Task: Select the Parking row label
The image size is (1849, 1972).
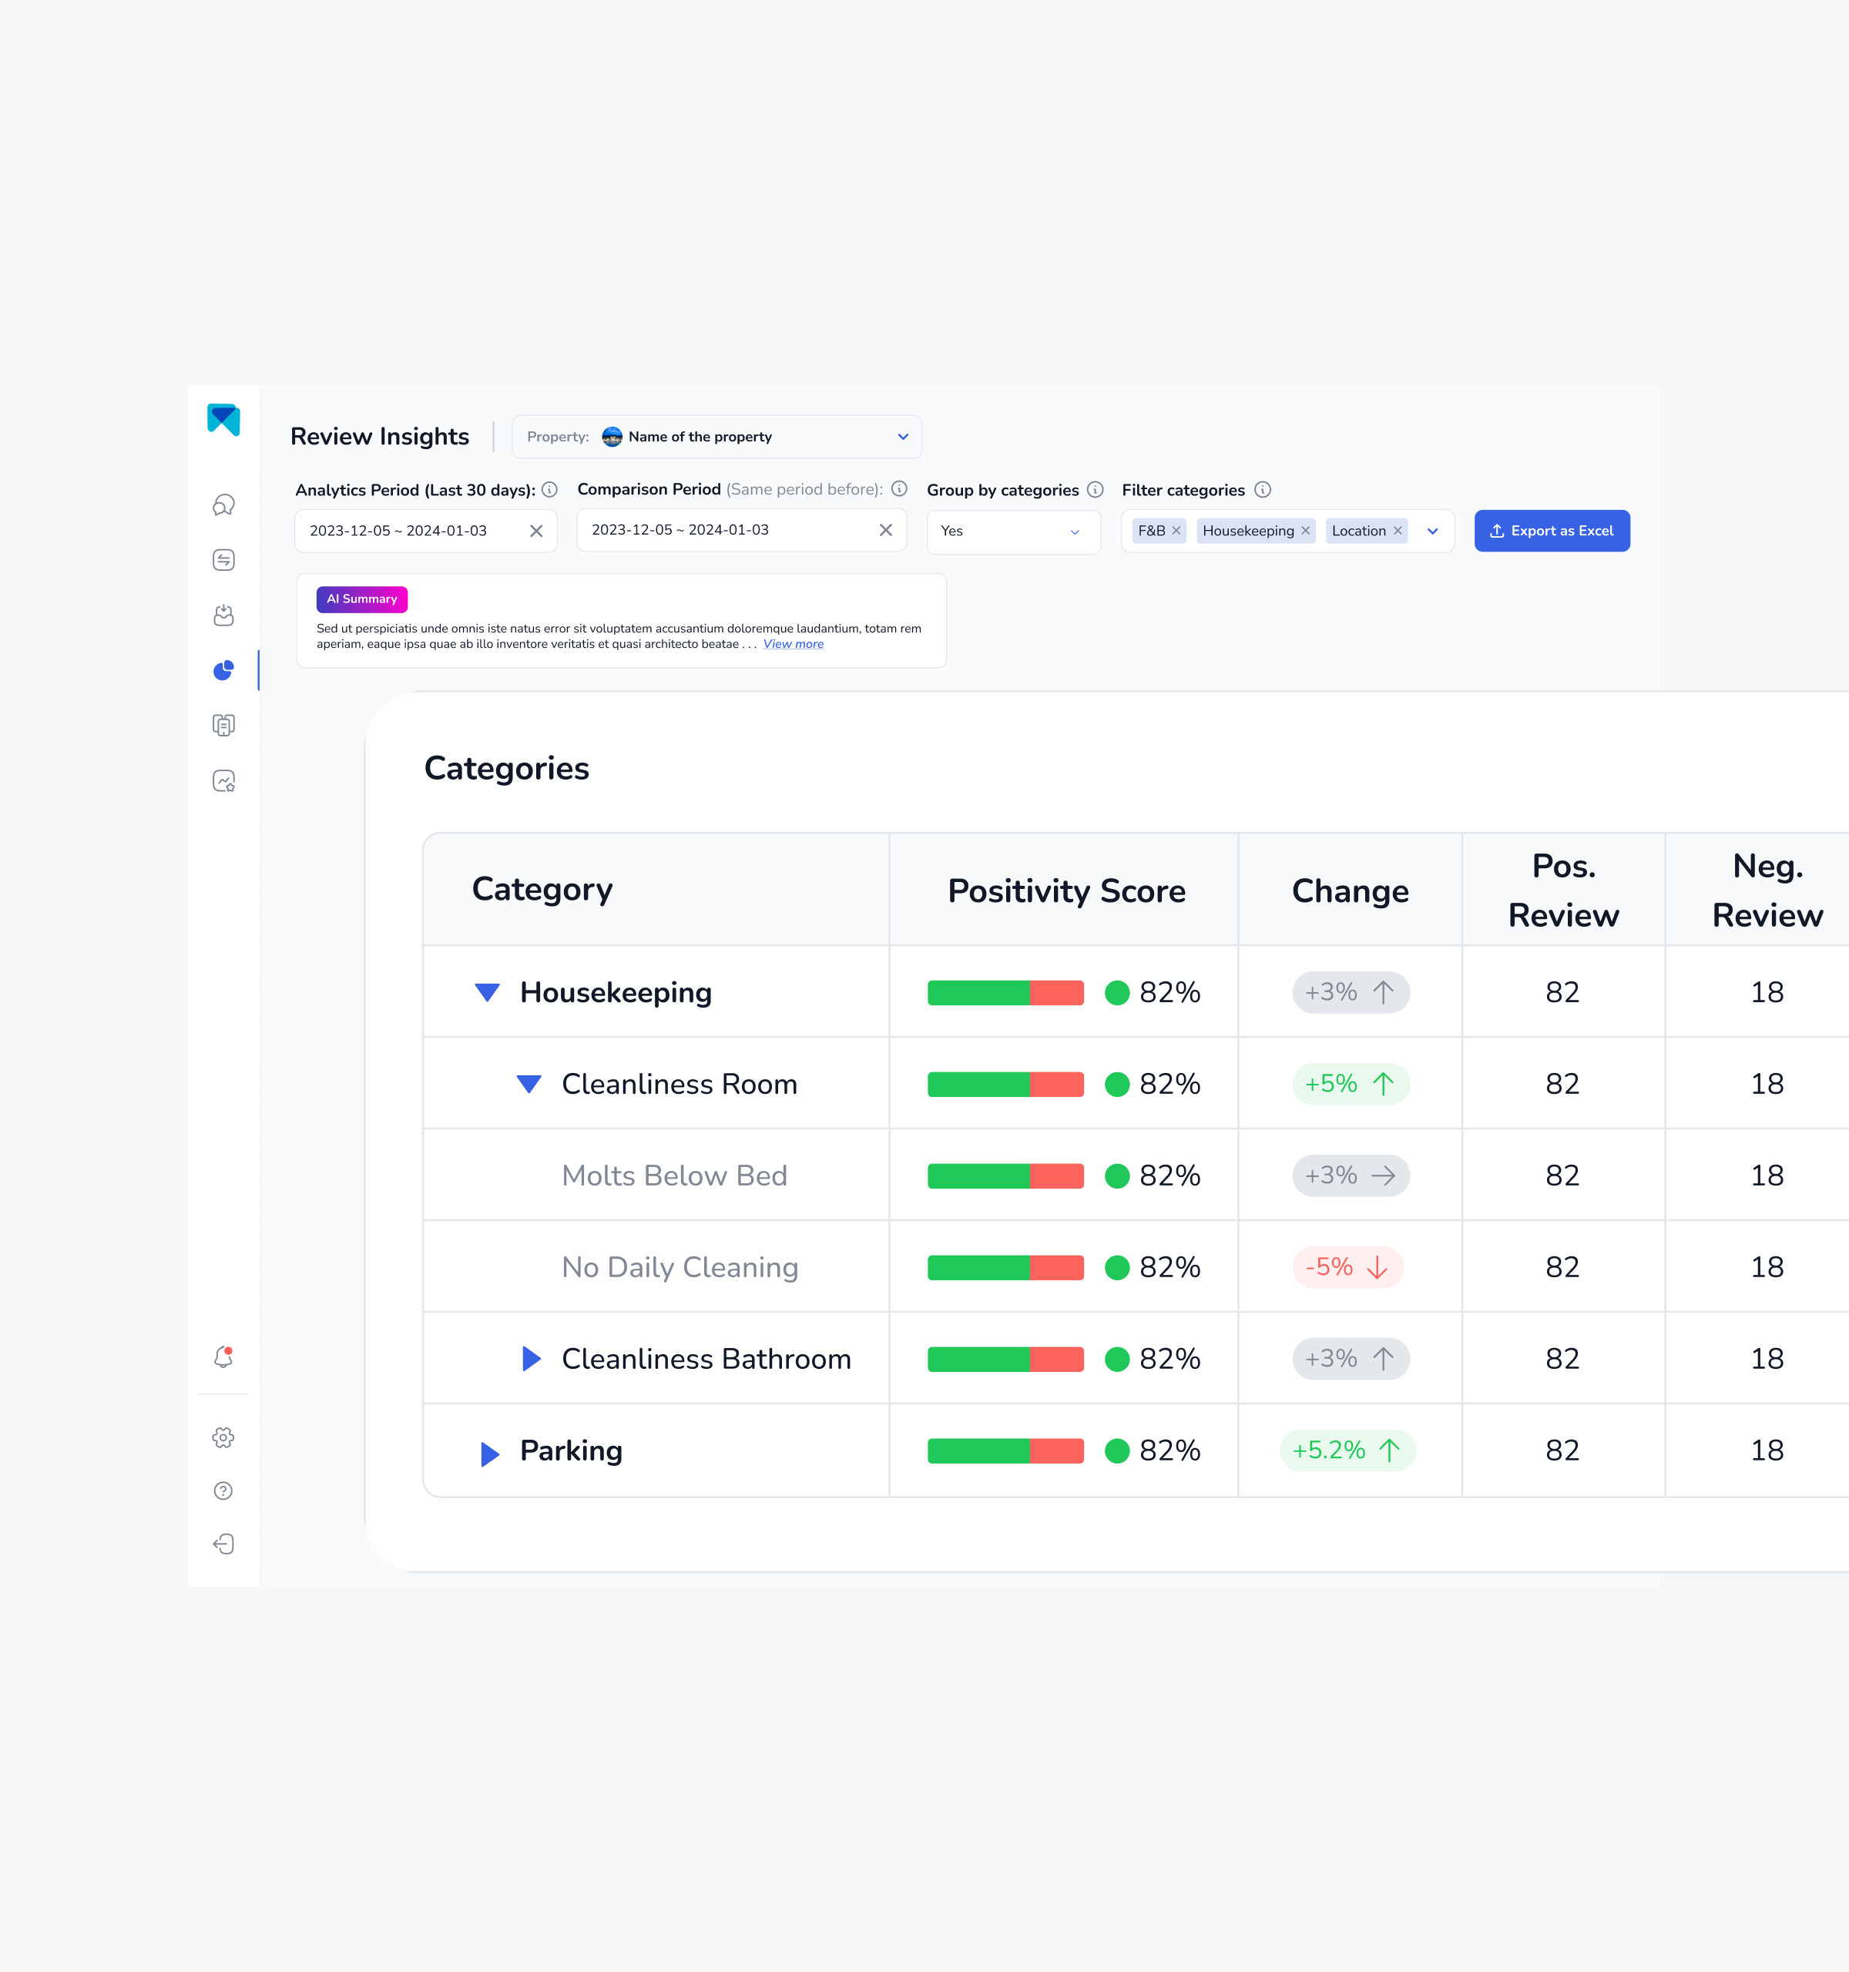Action: (572, 1451)
